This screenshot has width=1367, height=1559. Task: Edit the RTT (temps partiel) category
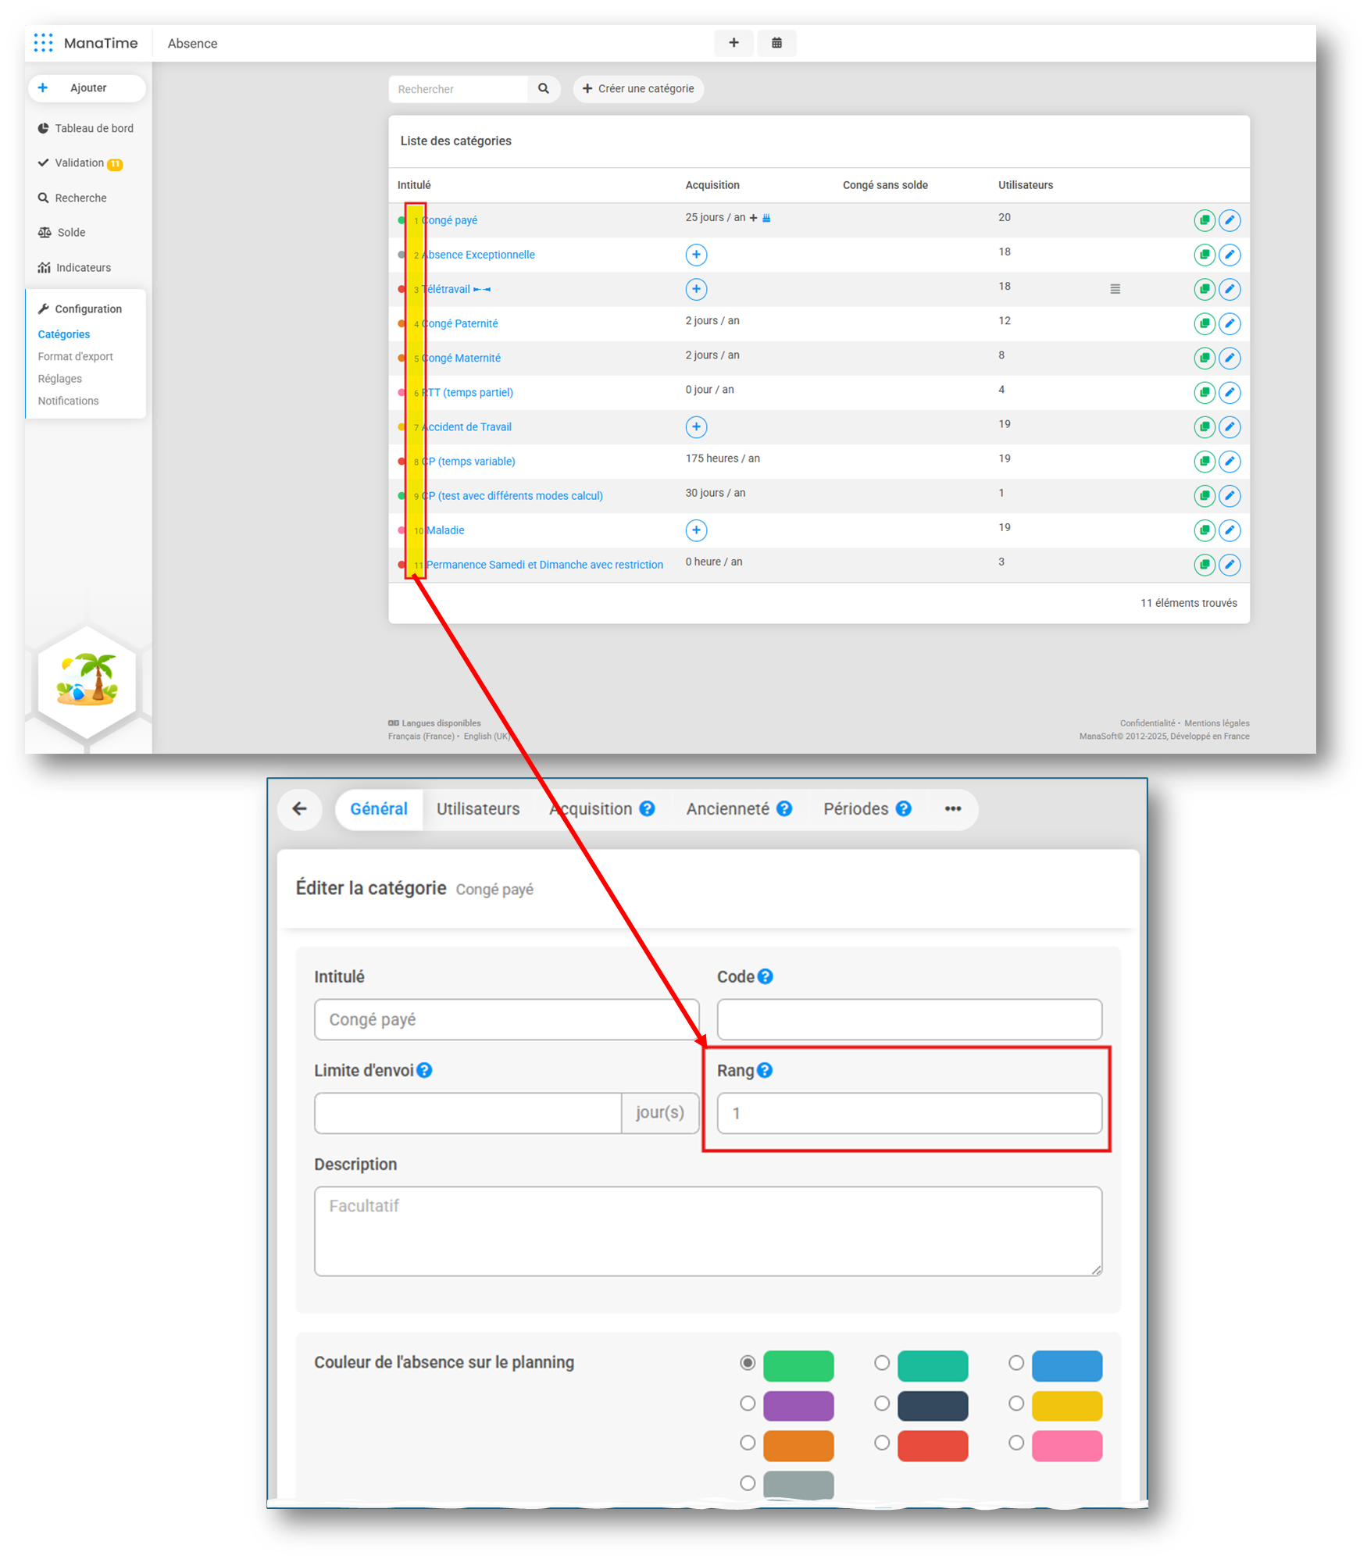point(1230,392)
